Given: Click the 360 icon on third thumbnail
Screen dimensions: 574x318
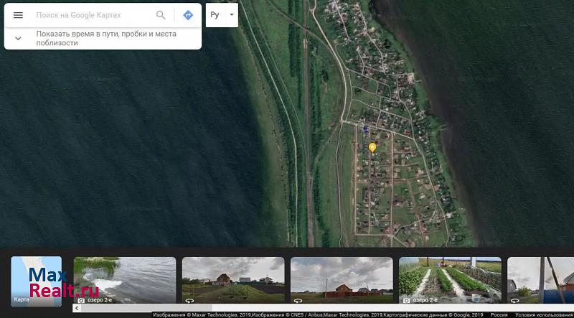Looking at the screenshot, I should (298, 300).
